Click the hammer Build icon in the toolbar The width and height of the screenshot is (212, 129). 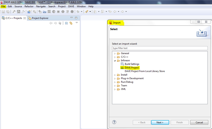(14, 12)
